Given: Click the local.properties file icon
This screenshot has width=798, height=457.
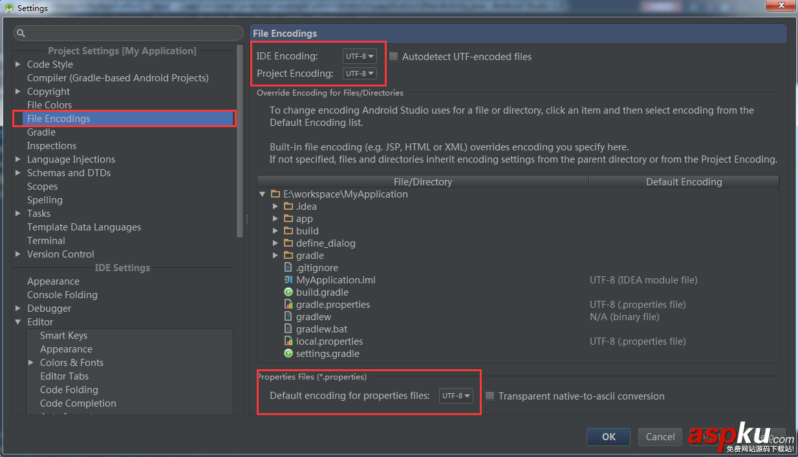Looking at the screenshot, I should point(288,341).
